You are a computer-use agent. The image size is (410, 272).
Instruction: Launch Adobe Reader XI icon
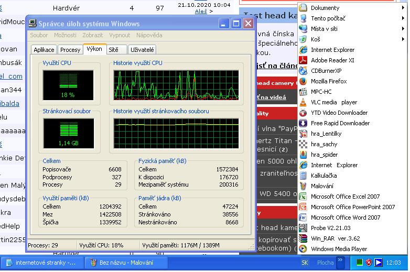click(x=303, y=60)
